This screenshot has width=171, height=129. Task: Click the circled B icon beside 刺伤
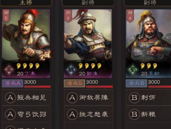coord(134,98)
